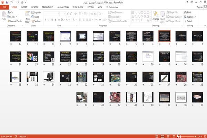Click the zoom slider in status bar
Viewport: 207px width, 138px height.
[x=187, y=136]
